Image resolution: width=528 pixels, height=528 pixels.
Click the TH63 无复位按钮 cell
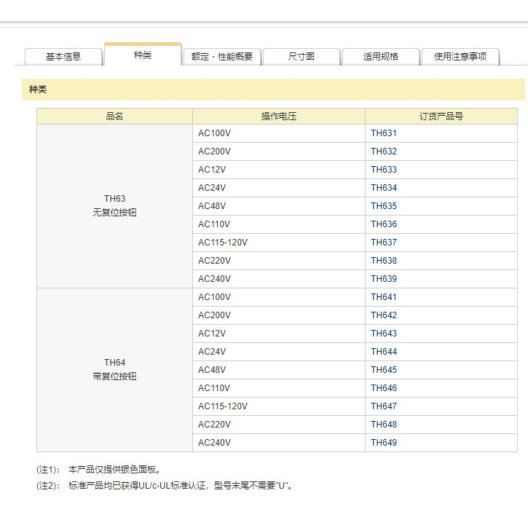114,206
